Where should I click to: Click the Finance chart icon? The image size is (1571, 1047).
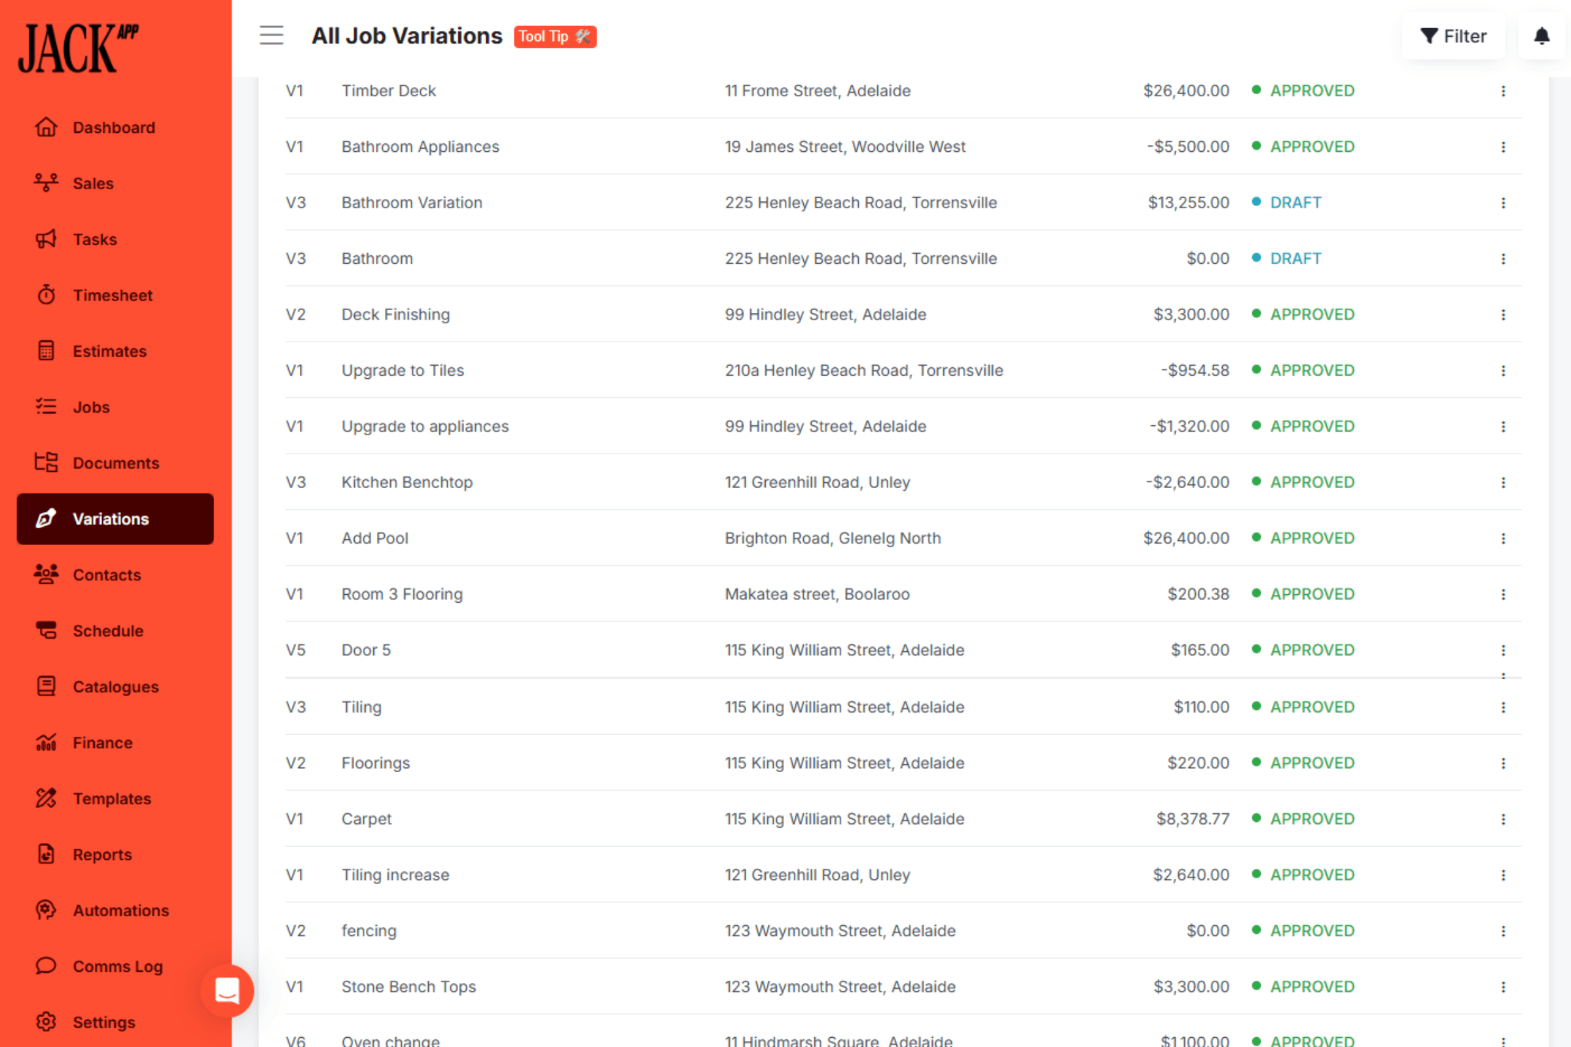[x=46, y=743]
